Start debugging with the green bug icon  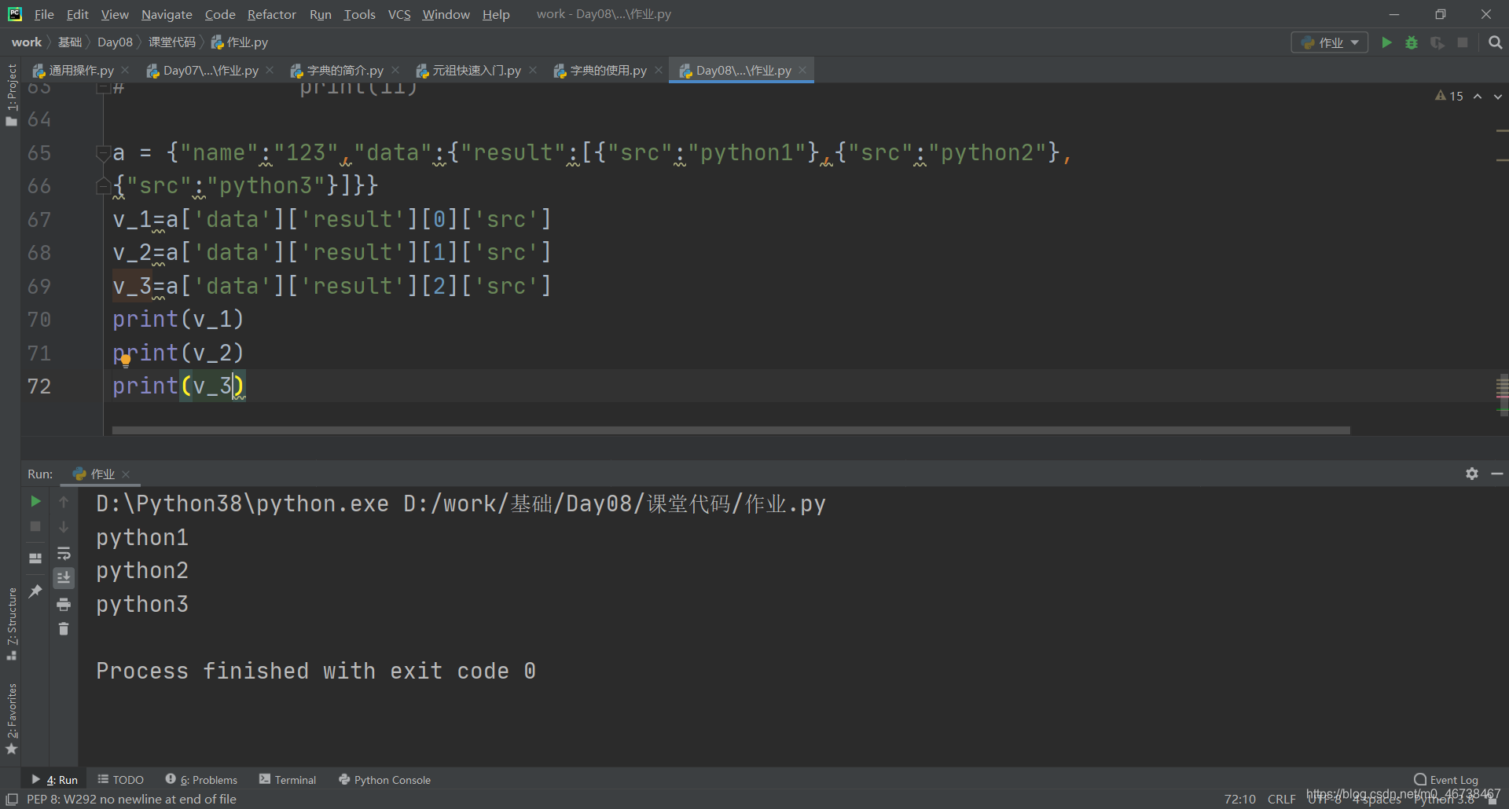pos(1412,42)
